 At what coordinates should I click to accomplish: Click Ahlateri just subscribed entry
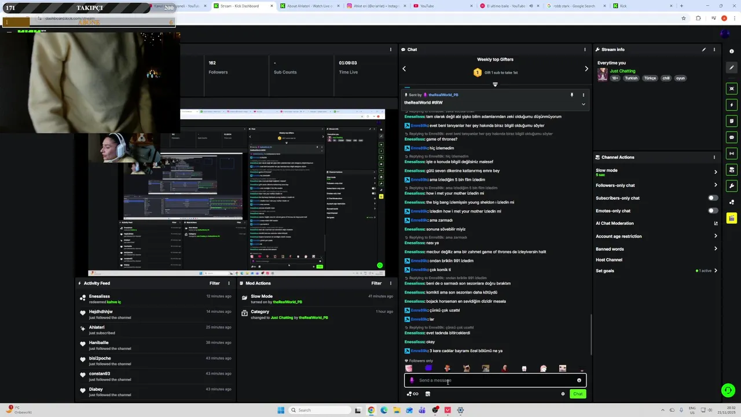click(x=156, y=330)
